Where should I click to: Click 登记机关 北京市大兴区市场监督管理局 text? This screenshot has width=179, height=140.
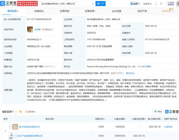coord(100,60)
